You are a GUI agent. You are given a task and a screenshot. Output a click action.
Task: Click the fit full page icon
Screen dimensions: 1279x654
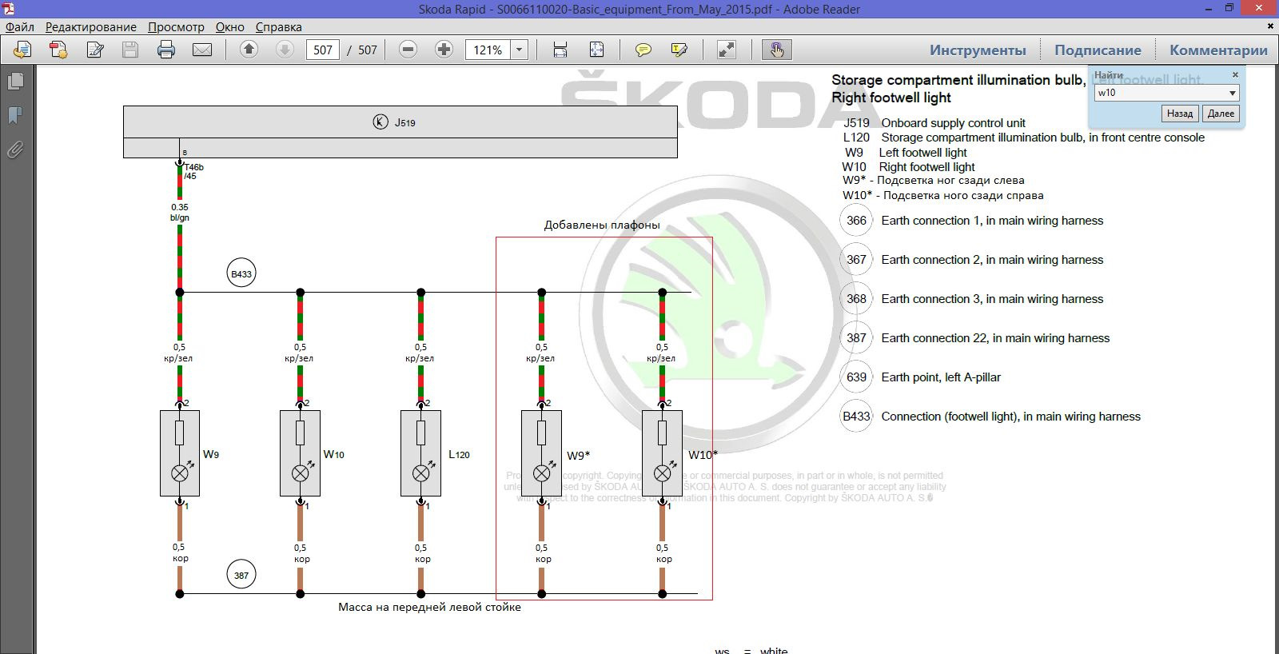tap(596, 50)
